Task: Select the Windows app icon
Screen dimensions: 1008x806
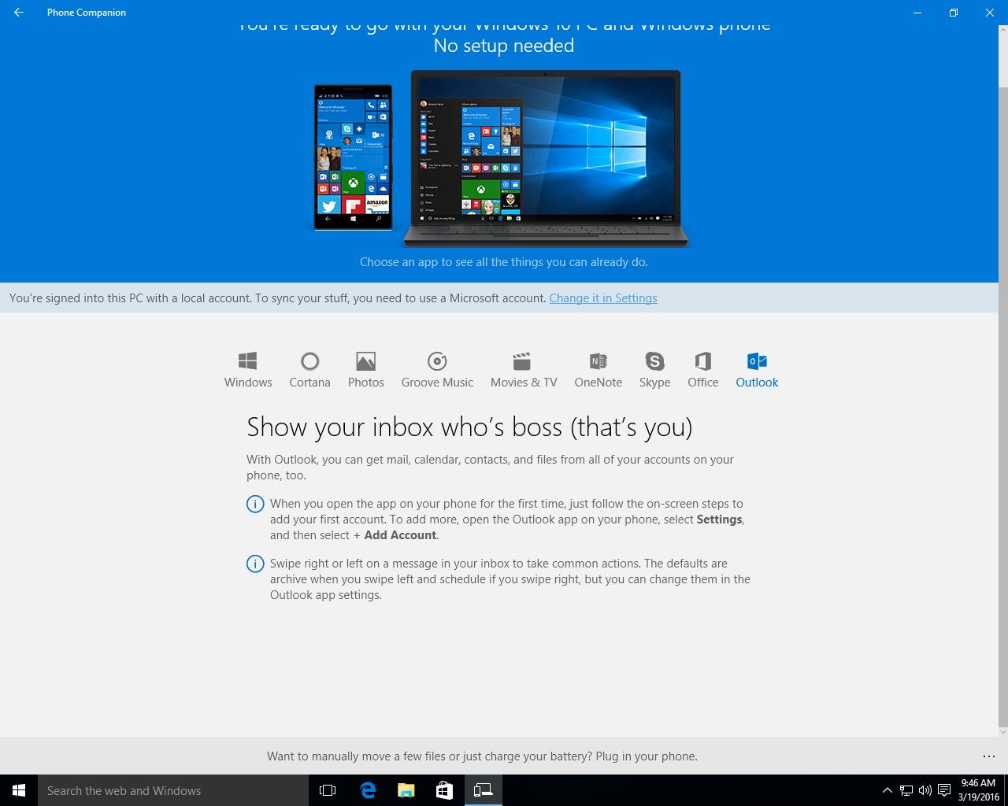Action: (x=248, y=370)
